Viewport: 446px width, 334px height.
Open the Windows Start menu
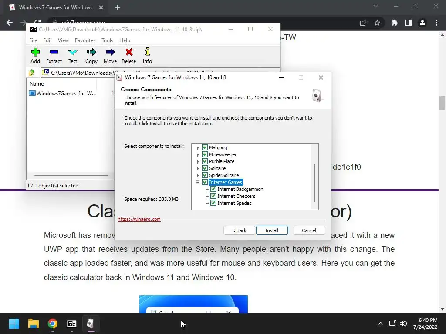[14, 324]
